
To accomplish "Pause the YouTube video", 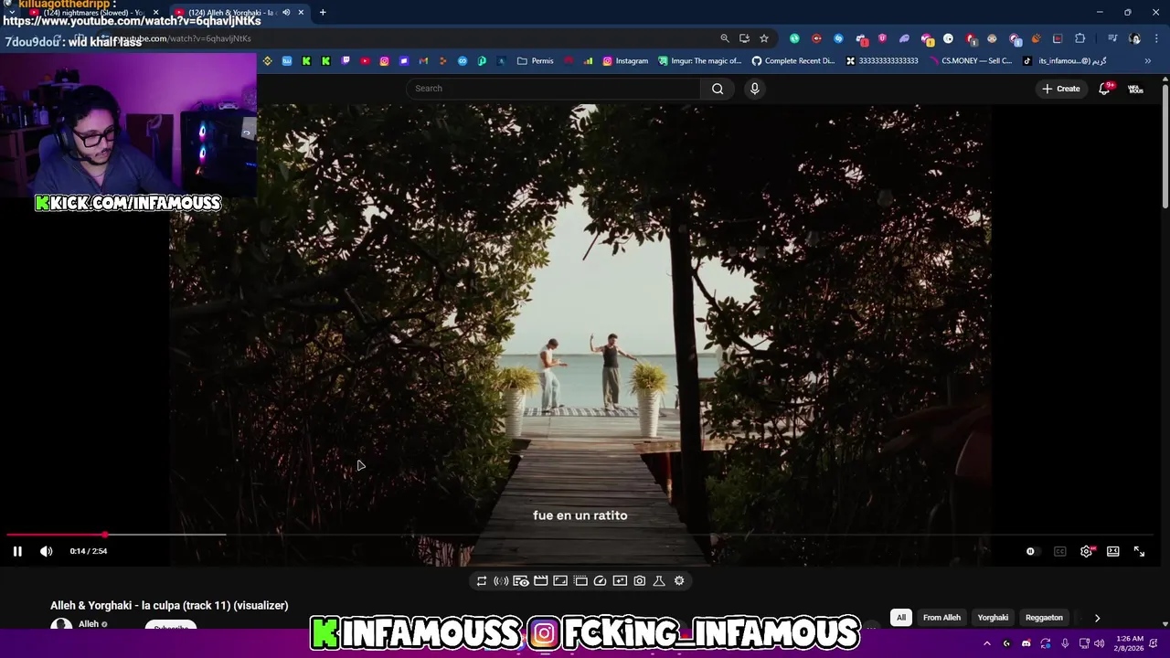I will (x=17, y=551).
